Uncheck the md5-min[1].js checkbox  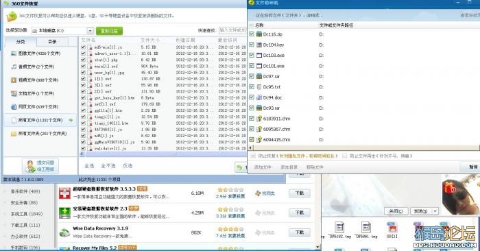click(x=83, y=47)
